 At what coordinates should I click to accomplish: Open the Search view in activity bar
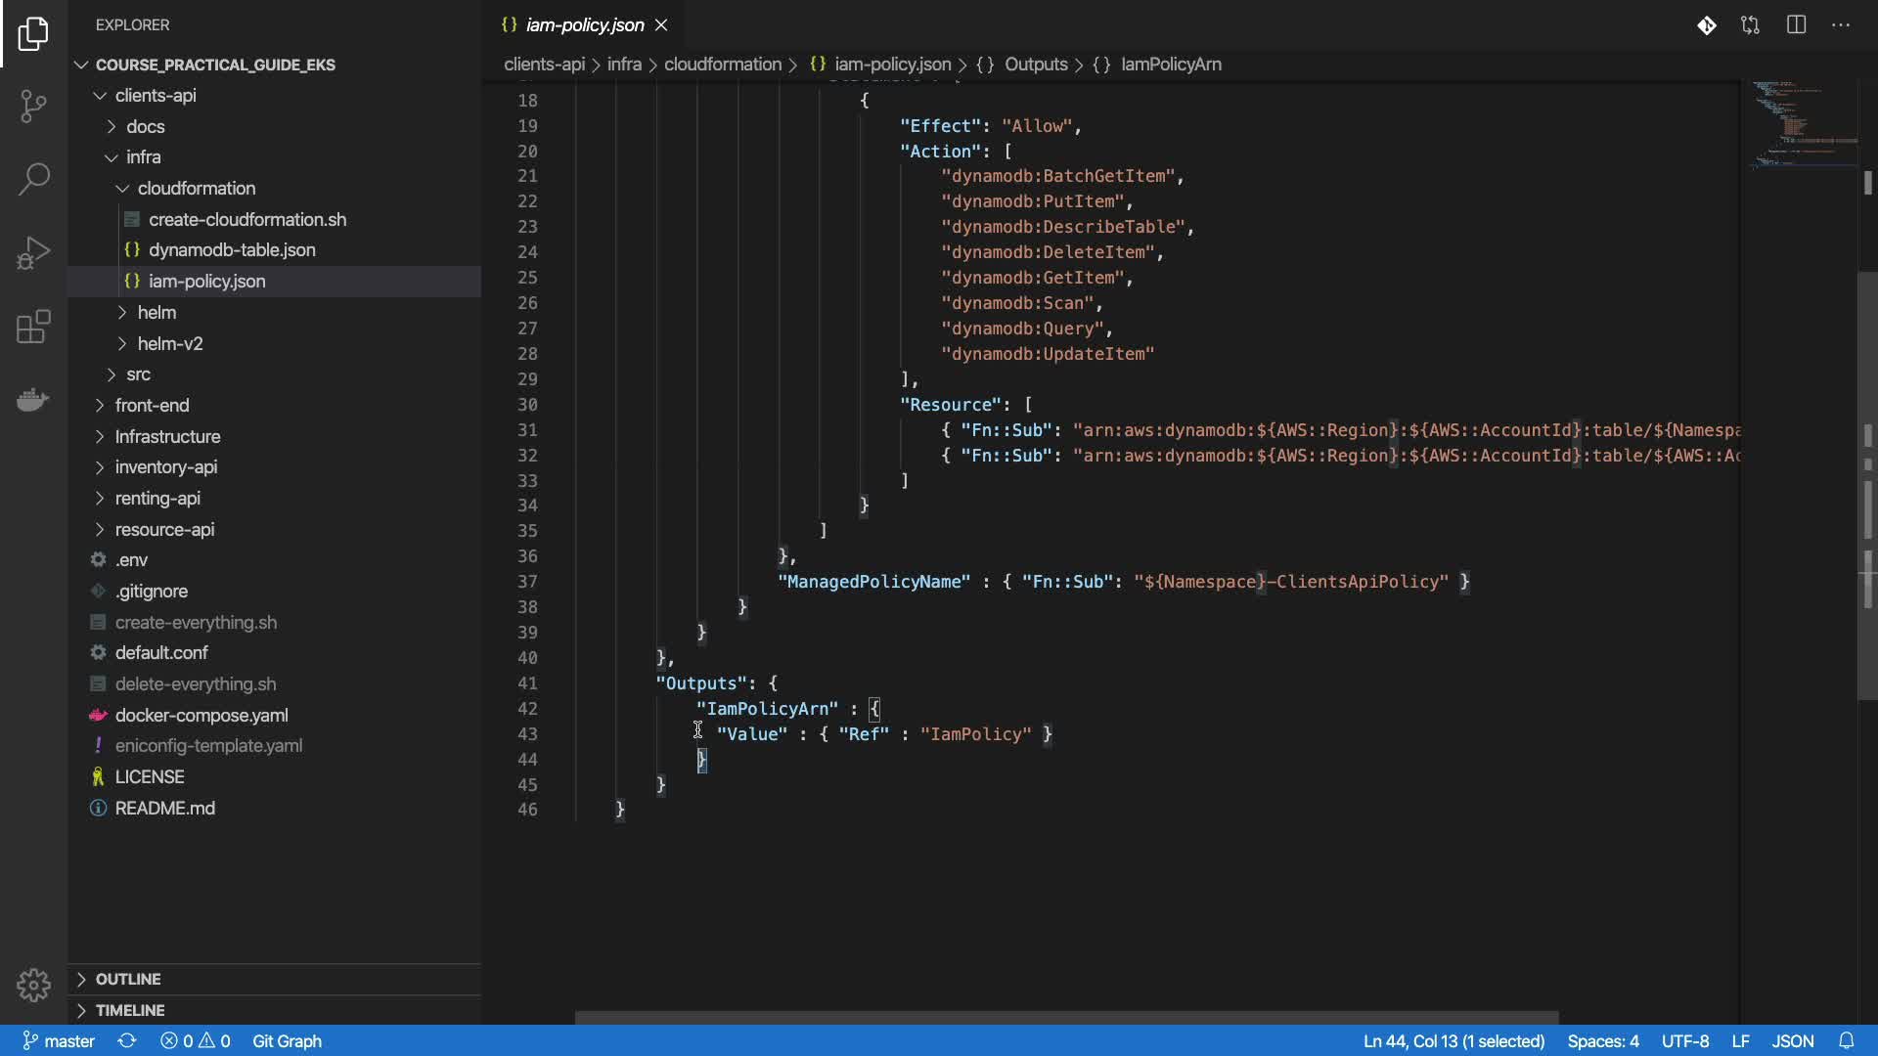(33, 179)
